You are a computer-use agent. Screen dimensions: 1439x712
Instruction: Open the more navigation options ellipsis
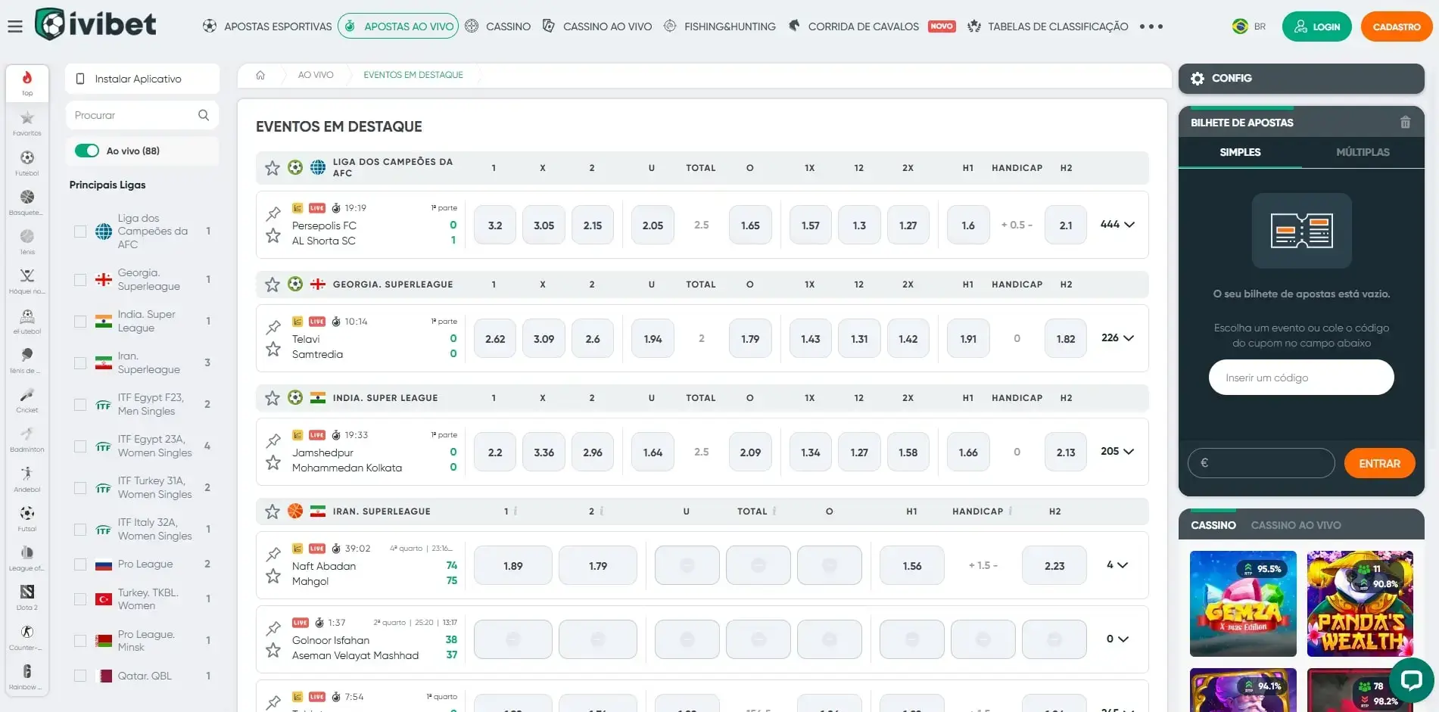click(x=1151, y=26)
